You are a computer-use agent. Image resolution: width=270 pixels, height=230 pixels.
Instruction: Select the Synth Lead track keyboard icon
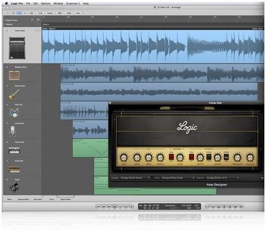(x=14, y=150)
